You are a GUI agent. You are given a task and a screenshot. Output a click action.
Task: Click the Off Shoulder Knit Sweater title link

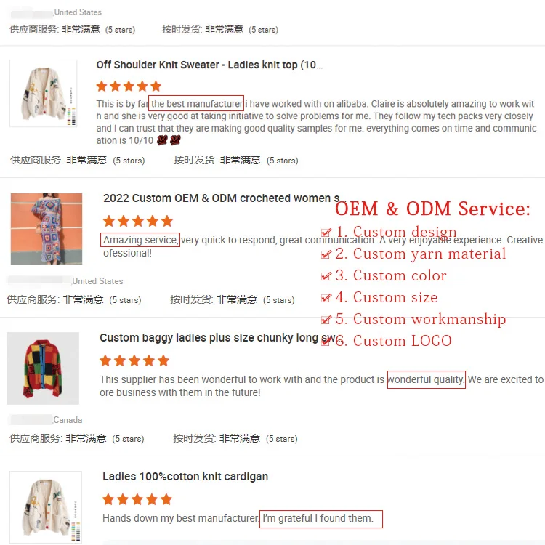tap(209, 65)
